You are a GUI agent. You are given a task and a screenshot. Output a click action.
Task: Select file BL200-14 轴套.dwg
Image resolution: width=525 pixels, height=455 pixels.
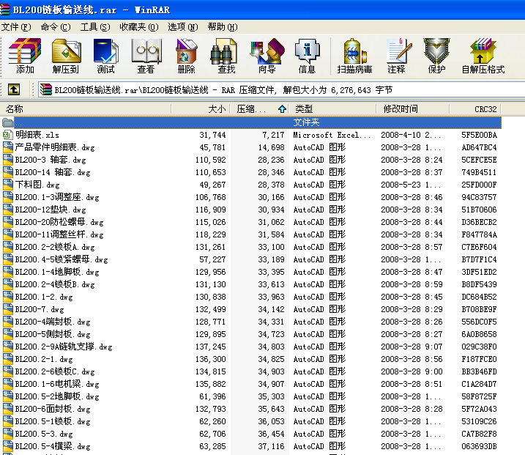(53, 172)
